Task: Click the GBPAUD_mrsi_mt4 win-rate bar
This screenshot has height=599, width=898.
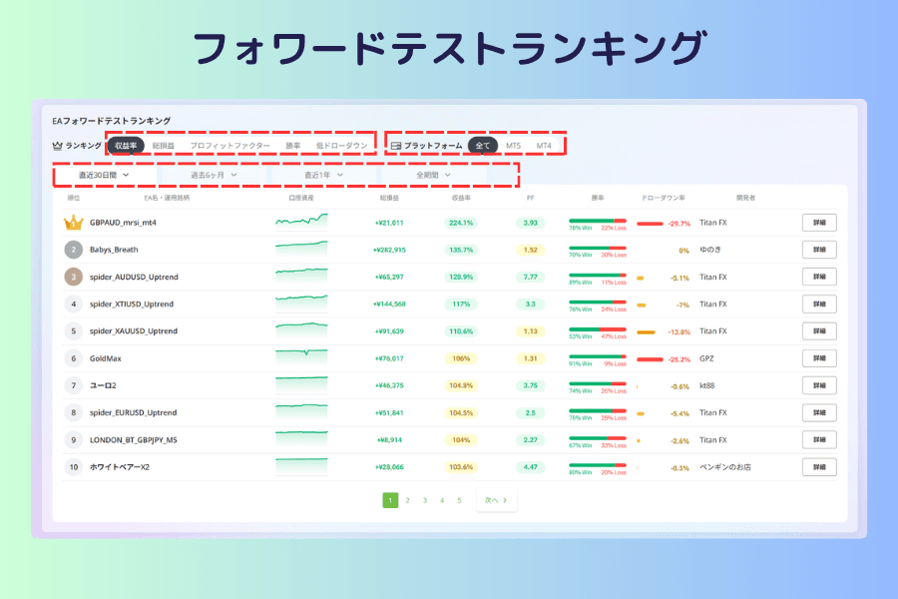Action: pos(598,221)
